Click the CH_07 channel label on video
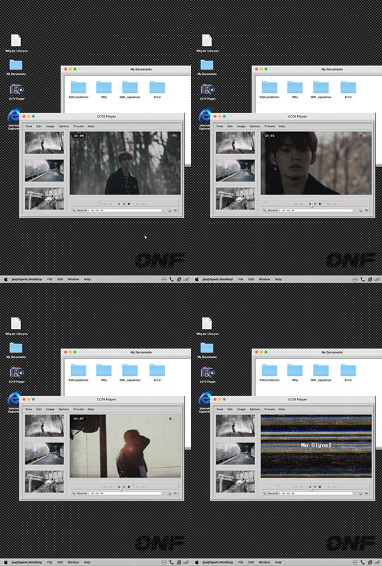 click(78, 419)
